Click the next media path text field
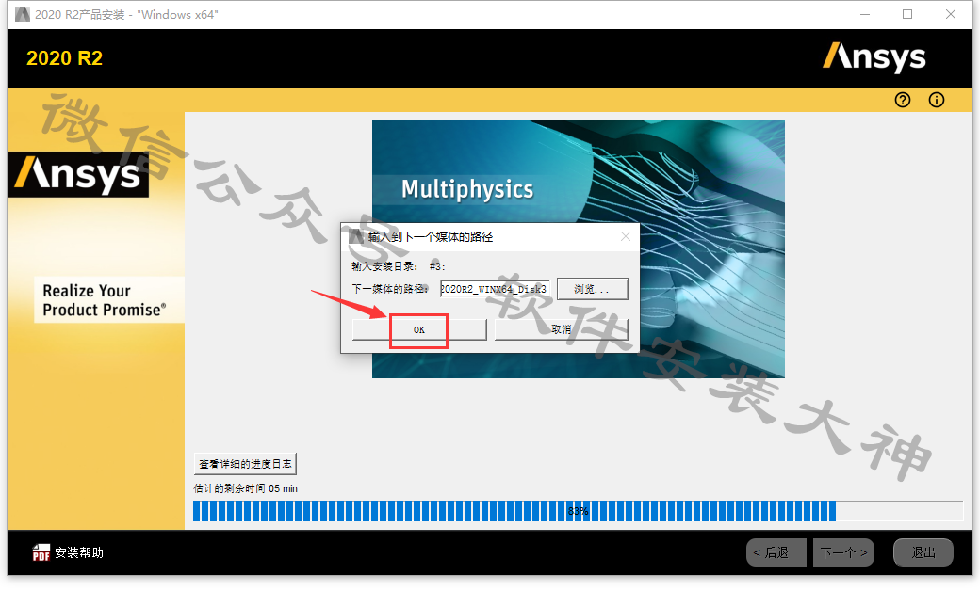Screen dimensions: 980x591 coord(494,289)
